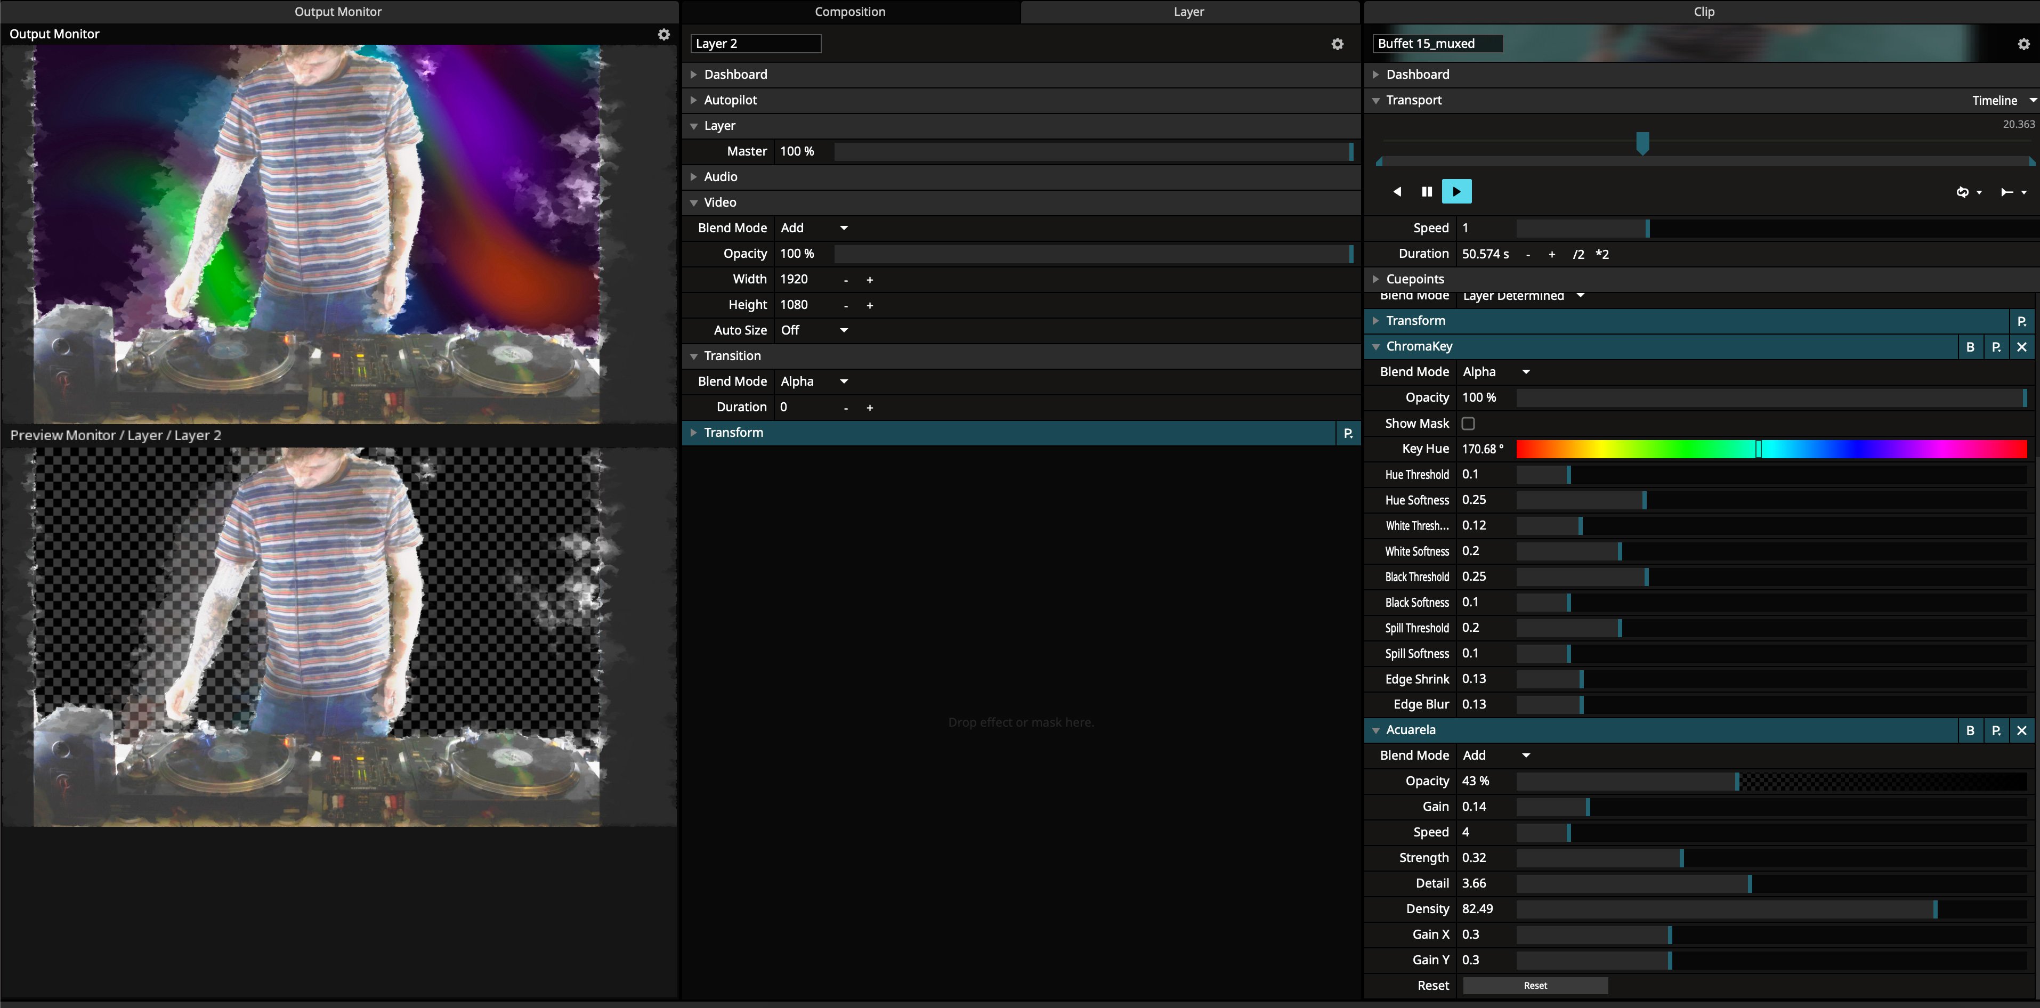The width and height of the screenshot is (2040, 1008).
Task: Open the Output Monitor gear settings
Action: coord(663,34)
